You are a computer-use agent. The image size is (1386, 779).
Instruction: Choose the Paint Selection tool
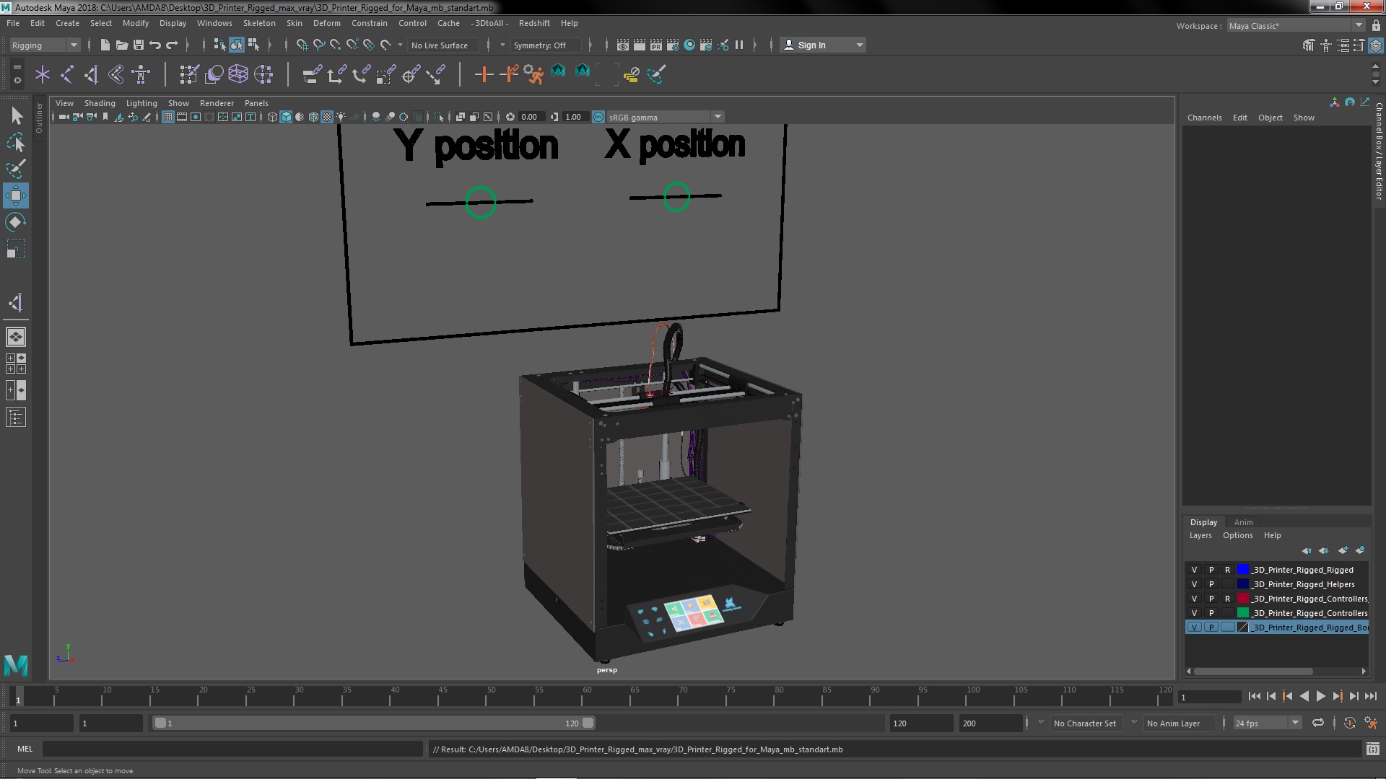point(16,169)
